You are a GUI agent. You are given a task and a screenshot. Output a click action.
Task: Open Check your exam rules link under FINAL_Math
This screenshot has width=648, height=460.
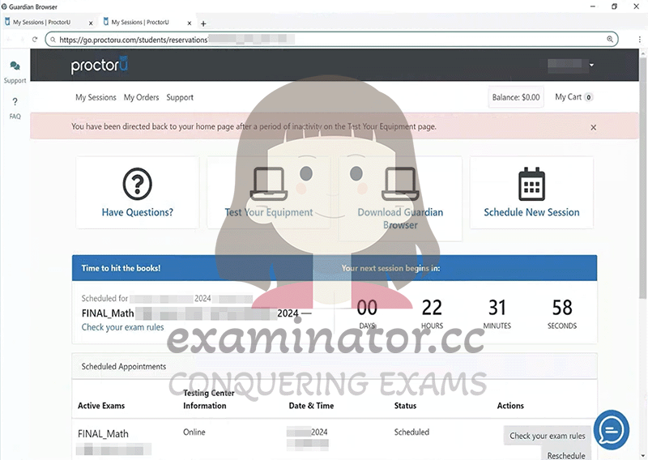click(x=122, y=327)
